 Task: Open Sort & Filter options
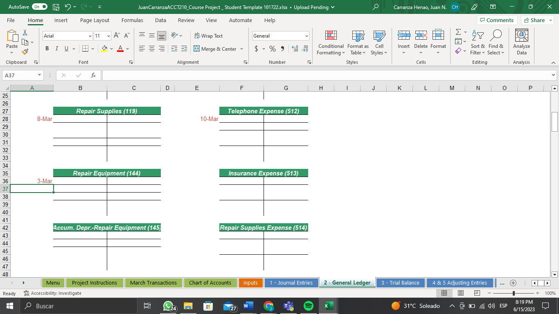478,43
